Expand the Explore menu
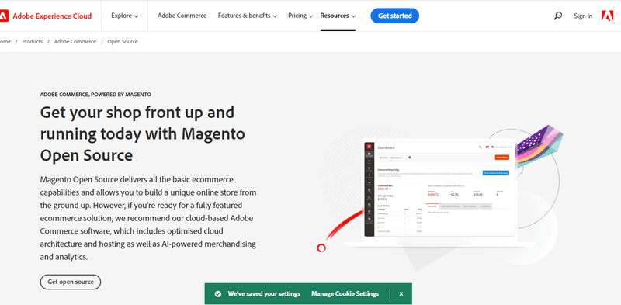 tap(125, 16)
